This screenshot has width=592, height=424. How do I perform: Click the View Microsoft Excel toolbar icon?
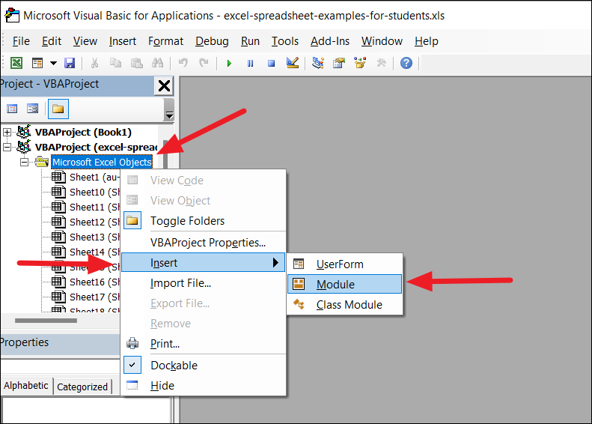[x=16, y=63]
